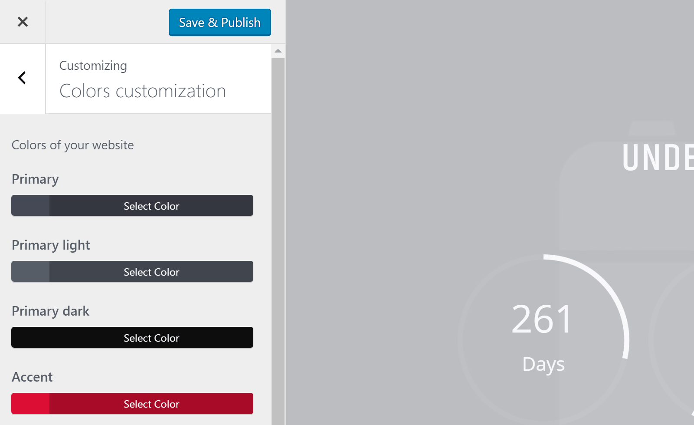Click the Save & Publish button
The height and width of the screenshot is (425, 694).
tap(219, 22)
